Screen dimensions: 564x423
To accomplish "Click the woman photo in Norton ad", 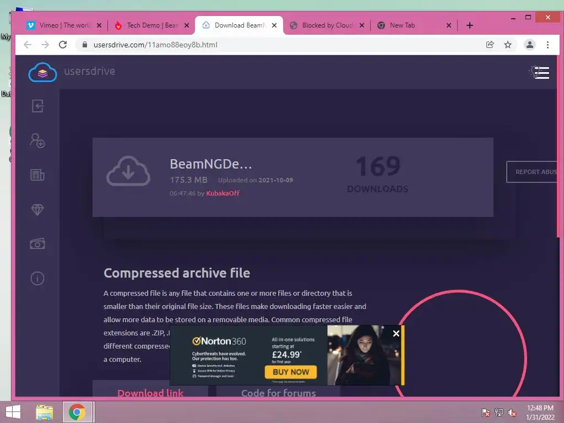I will (364, 355).
